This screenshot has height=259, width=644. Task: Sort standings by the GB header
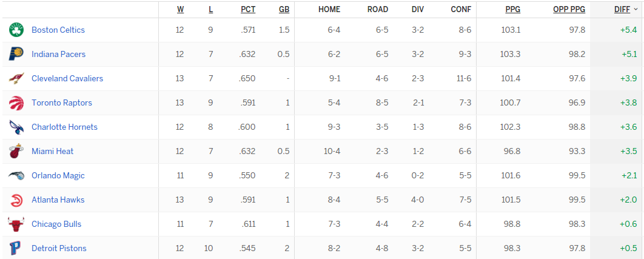[x=284, y=10]
